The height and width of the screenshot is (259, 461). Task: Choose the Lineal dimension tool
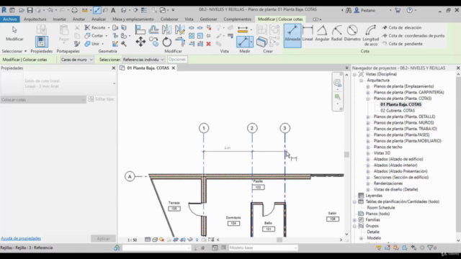click(308, 33)
